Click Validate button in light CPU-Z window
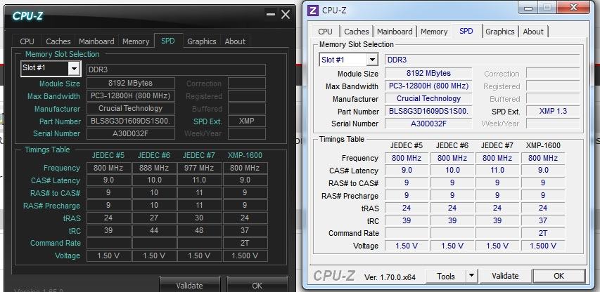 (505, 276)
